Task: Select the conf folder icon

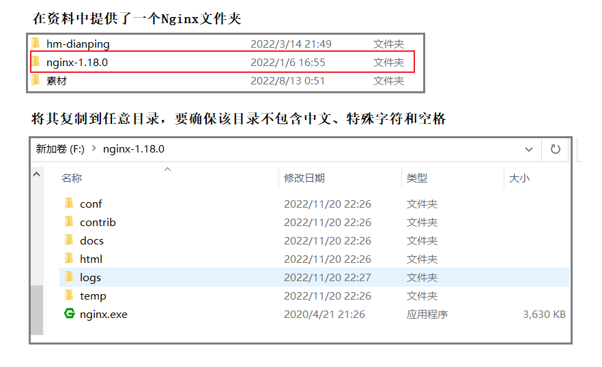Action: (69, 204)
